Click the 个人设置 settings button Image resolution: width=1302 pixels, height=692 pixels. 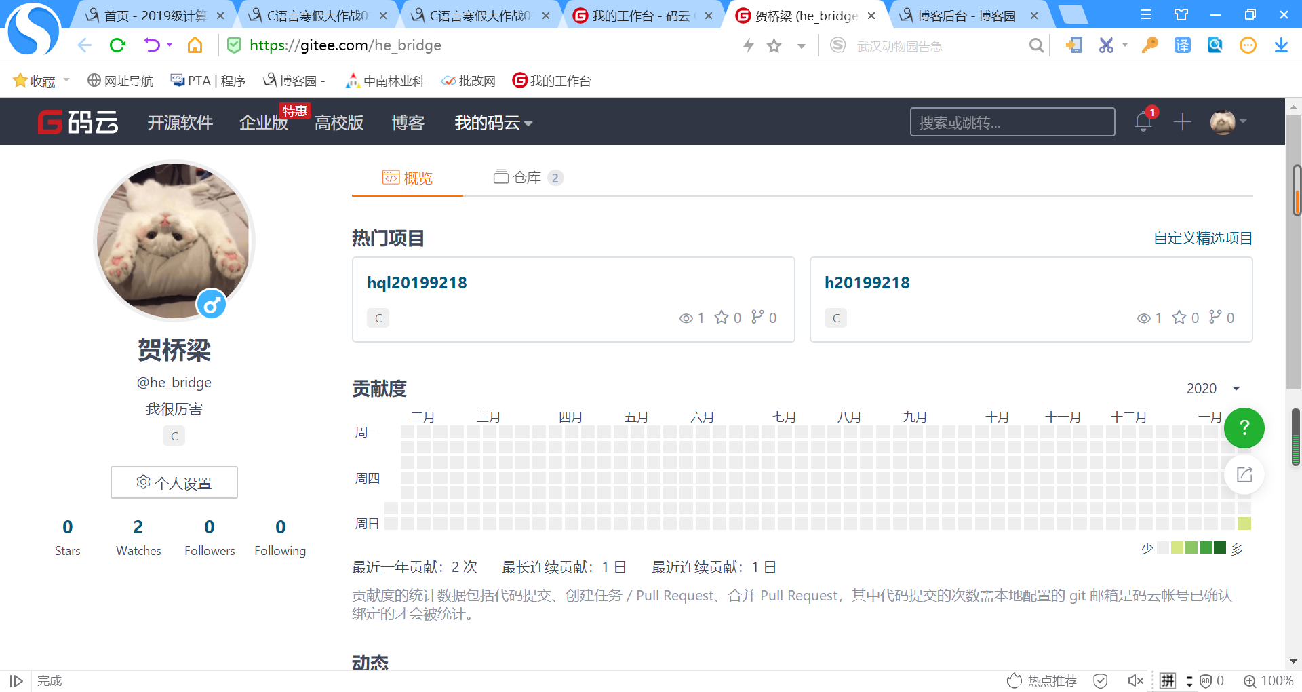(174, 482)
